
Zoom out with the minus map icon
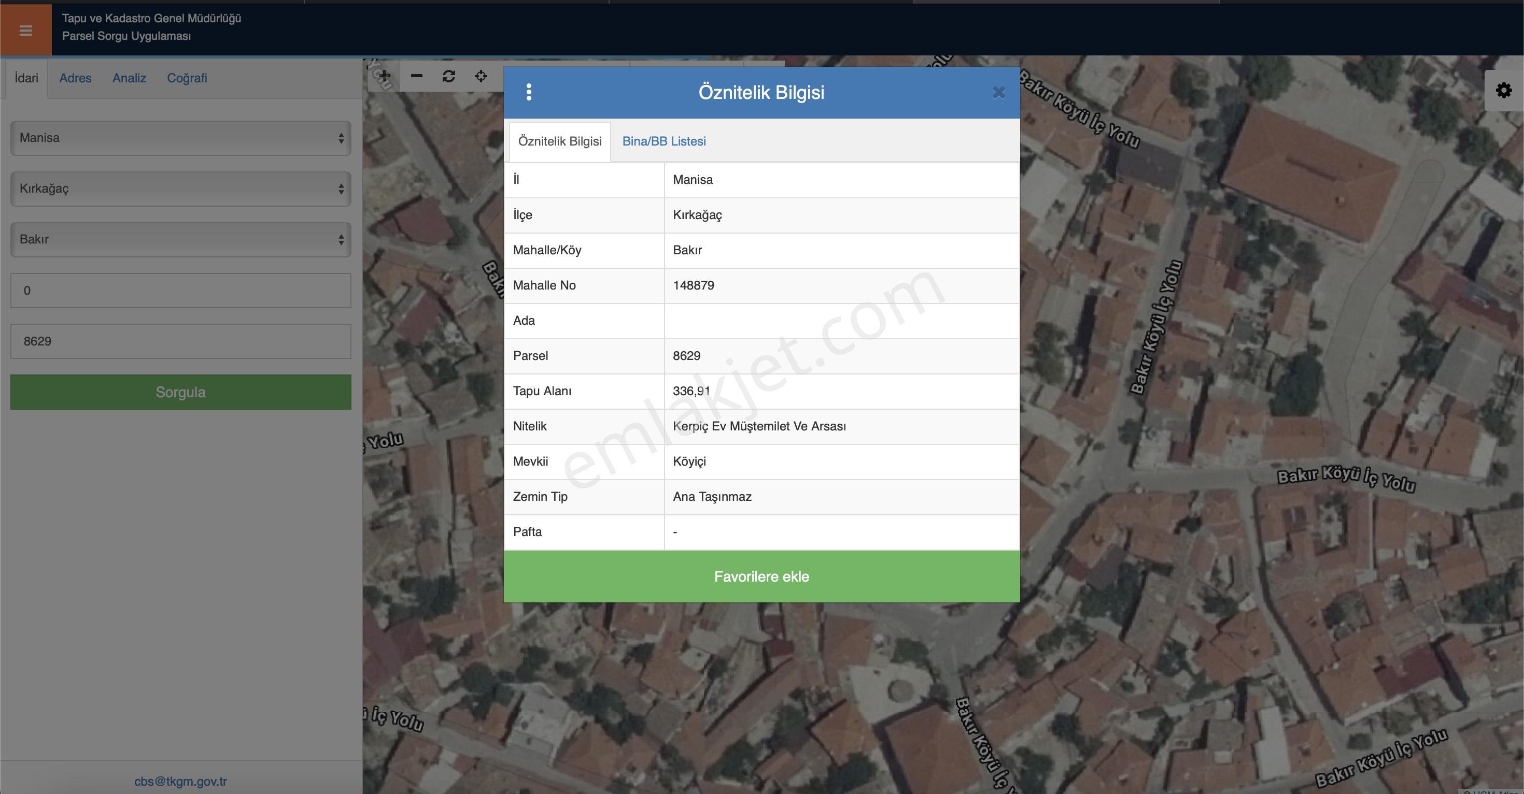tap(416, 76)
